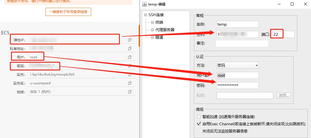Image resolution: width=311 pixels, height=138 pixels.
Task: Select the 隧道 tree entry
Action: [x=159, y=37]
